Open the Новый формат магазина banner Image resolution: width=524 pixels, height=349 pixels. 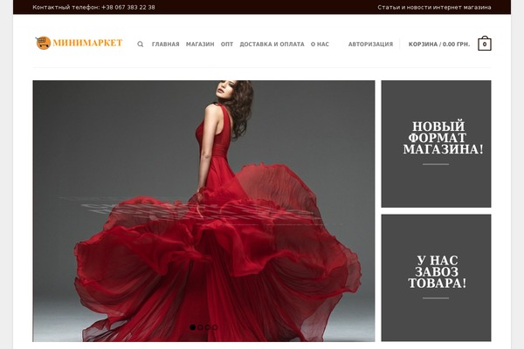click(436, 144)
